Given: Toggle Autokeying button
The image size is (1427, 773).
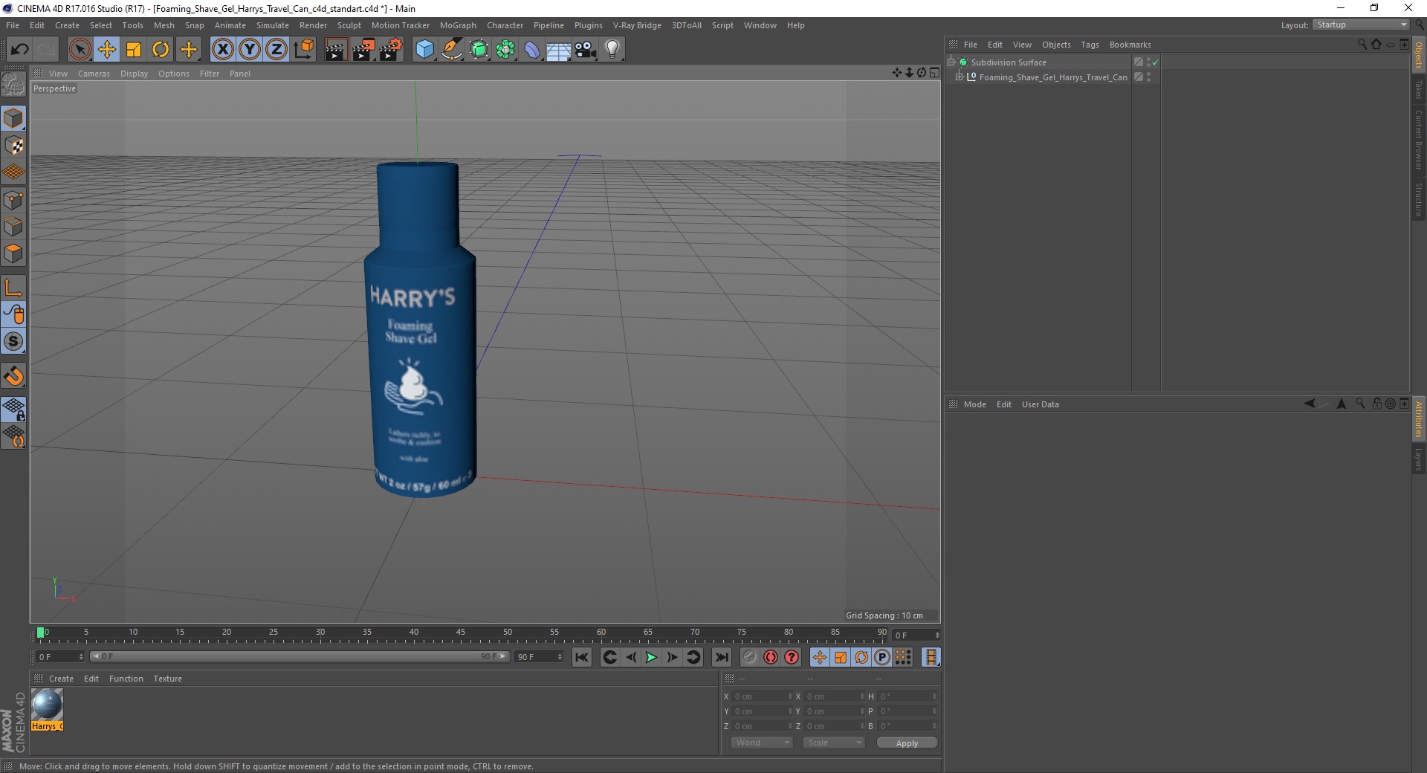Looking at the screenshot, I should pyautogui.click(x=771, y=657).
